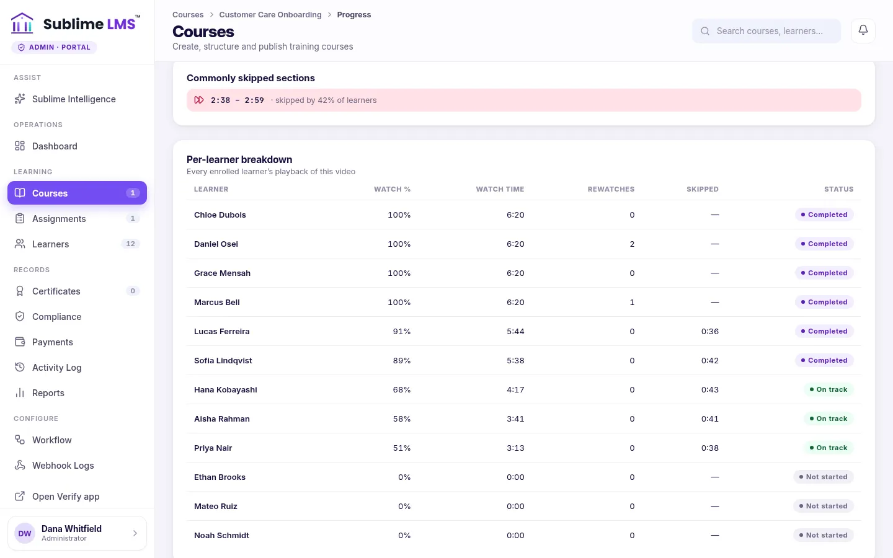
Task: Click Daniel Osei's rewatches count 2
Action: point(632,244)
